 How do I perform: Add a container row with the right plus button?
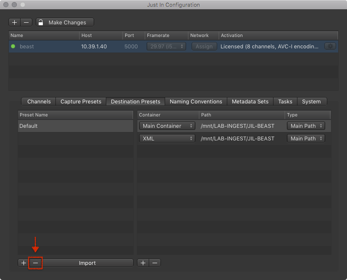coord(143,263)
